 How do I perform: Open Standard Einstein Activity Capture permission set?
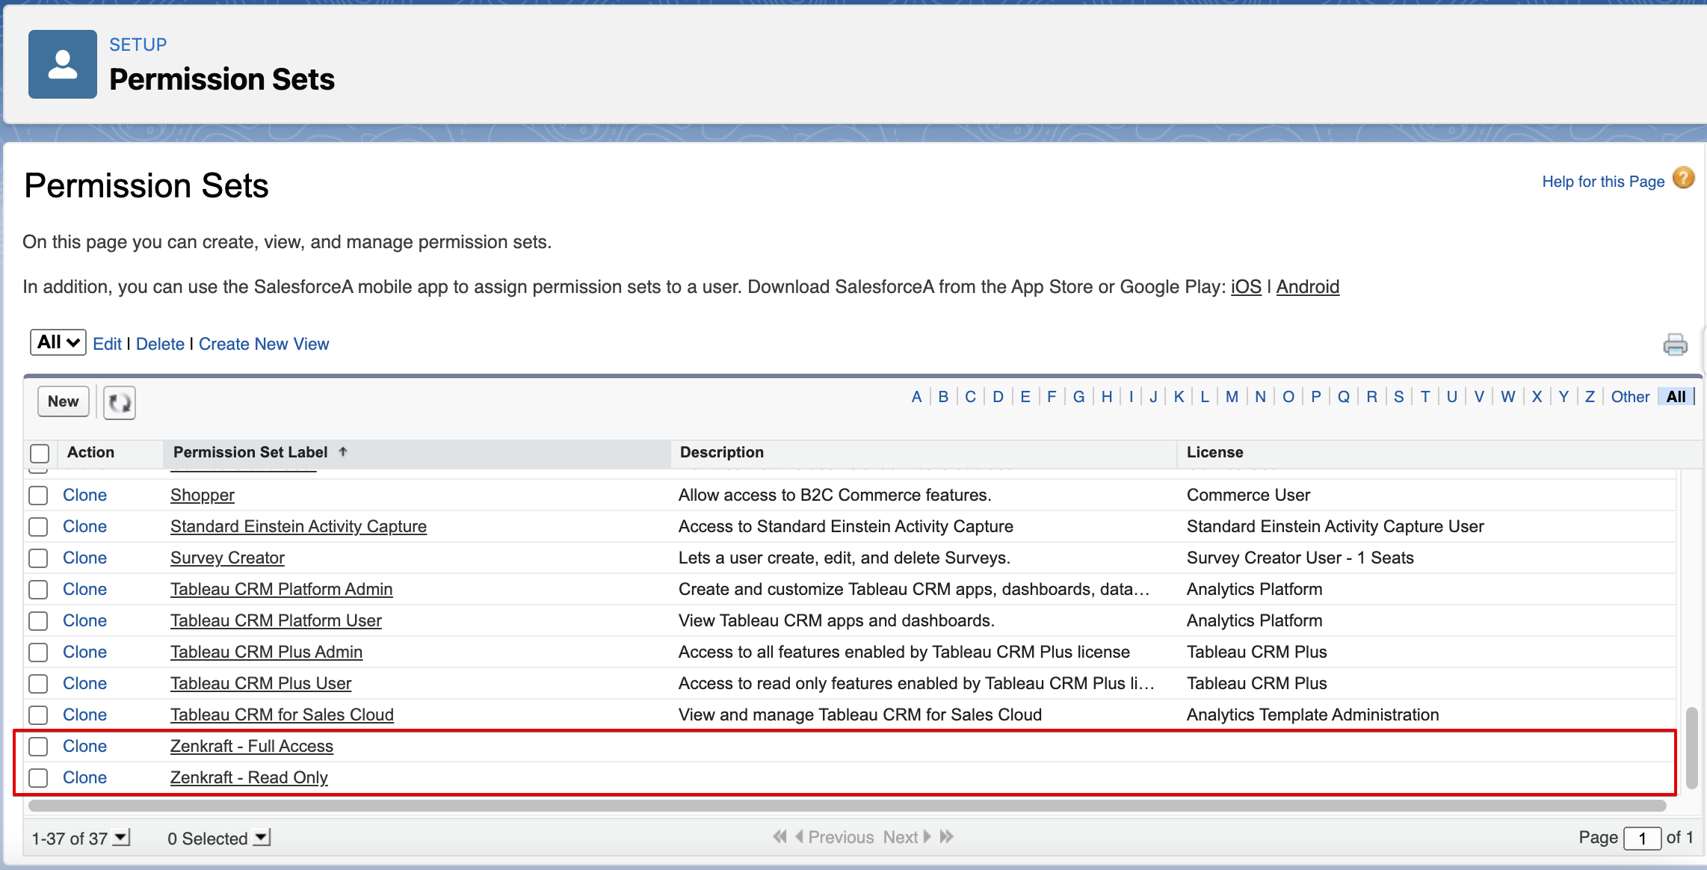click(x=298, y=527)
